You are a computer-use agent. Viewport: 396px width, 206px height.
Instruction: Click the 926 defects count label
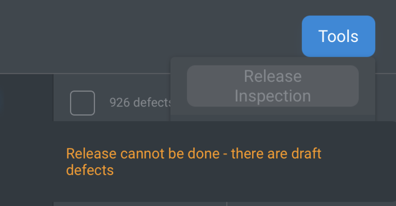(x=140, y=103)
